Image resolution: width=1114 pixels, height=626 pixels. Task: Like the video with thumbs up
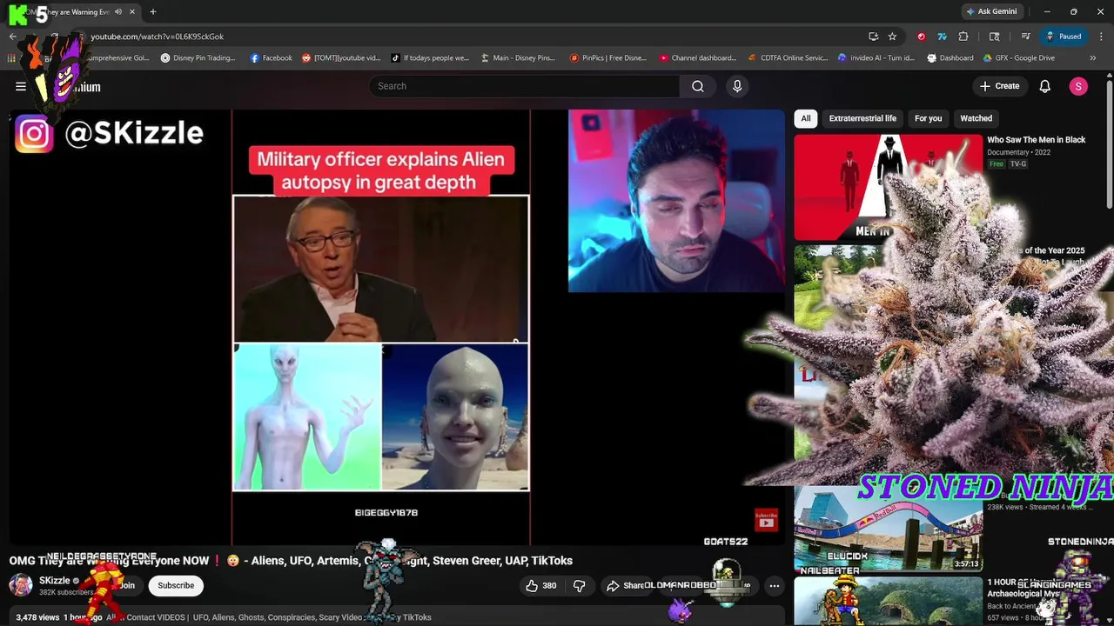[x=540, y=586]
